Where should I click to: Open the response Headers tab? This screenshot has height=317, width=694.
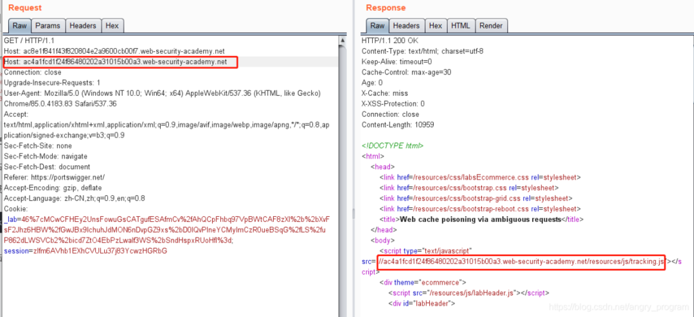405,26
